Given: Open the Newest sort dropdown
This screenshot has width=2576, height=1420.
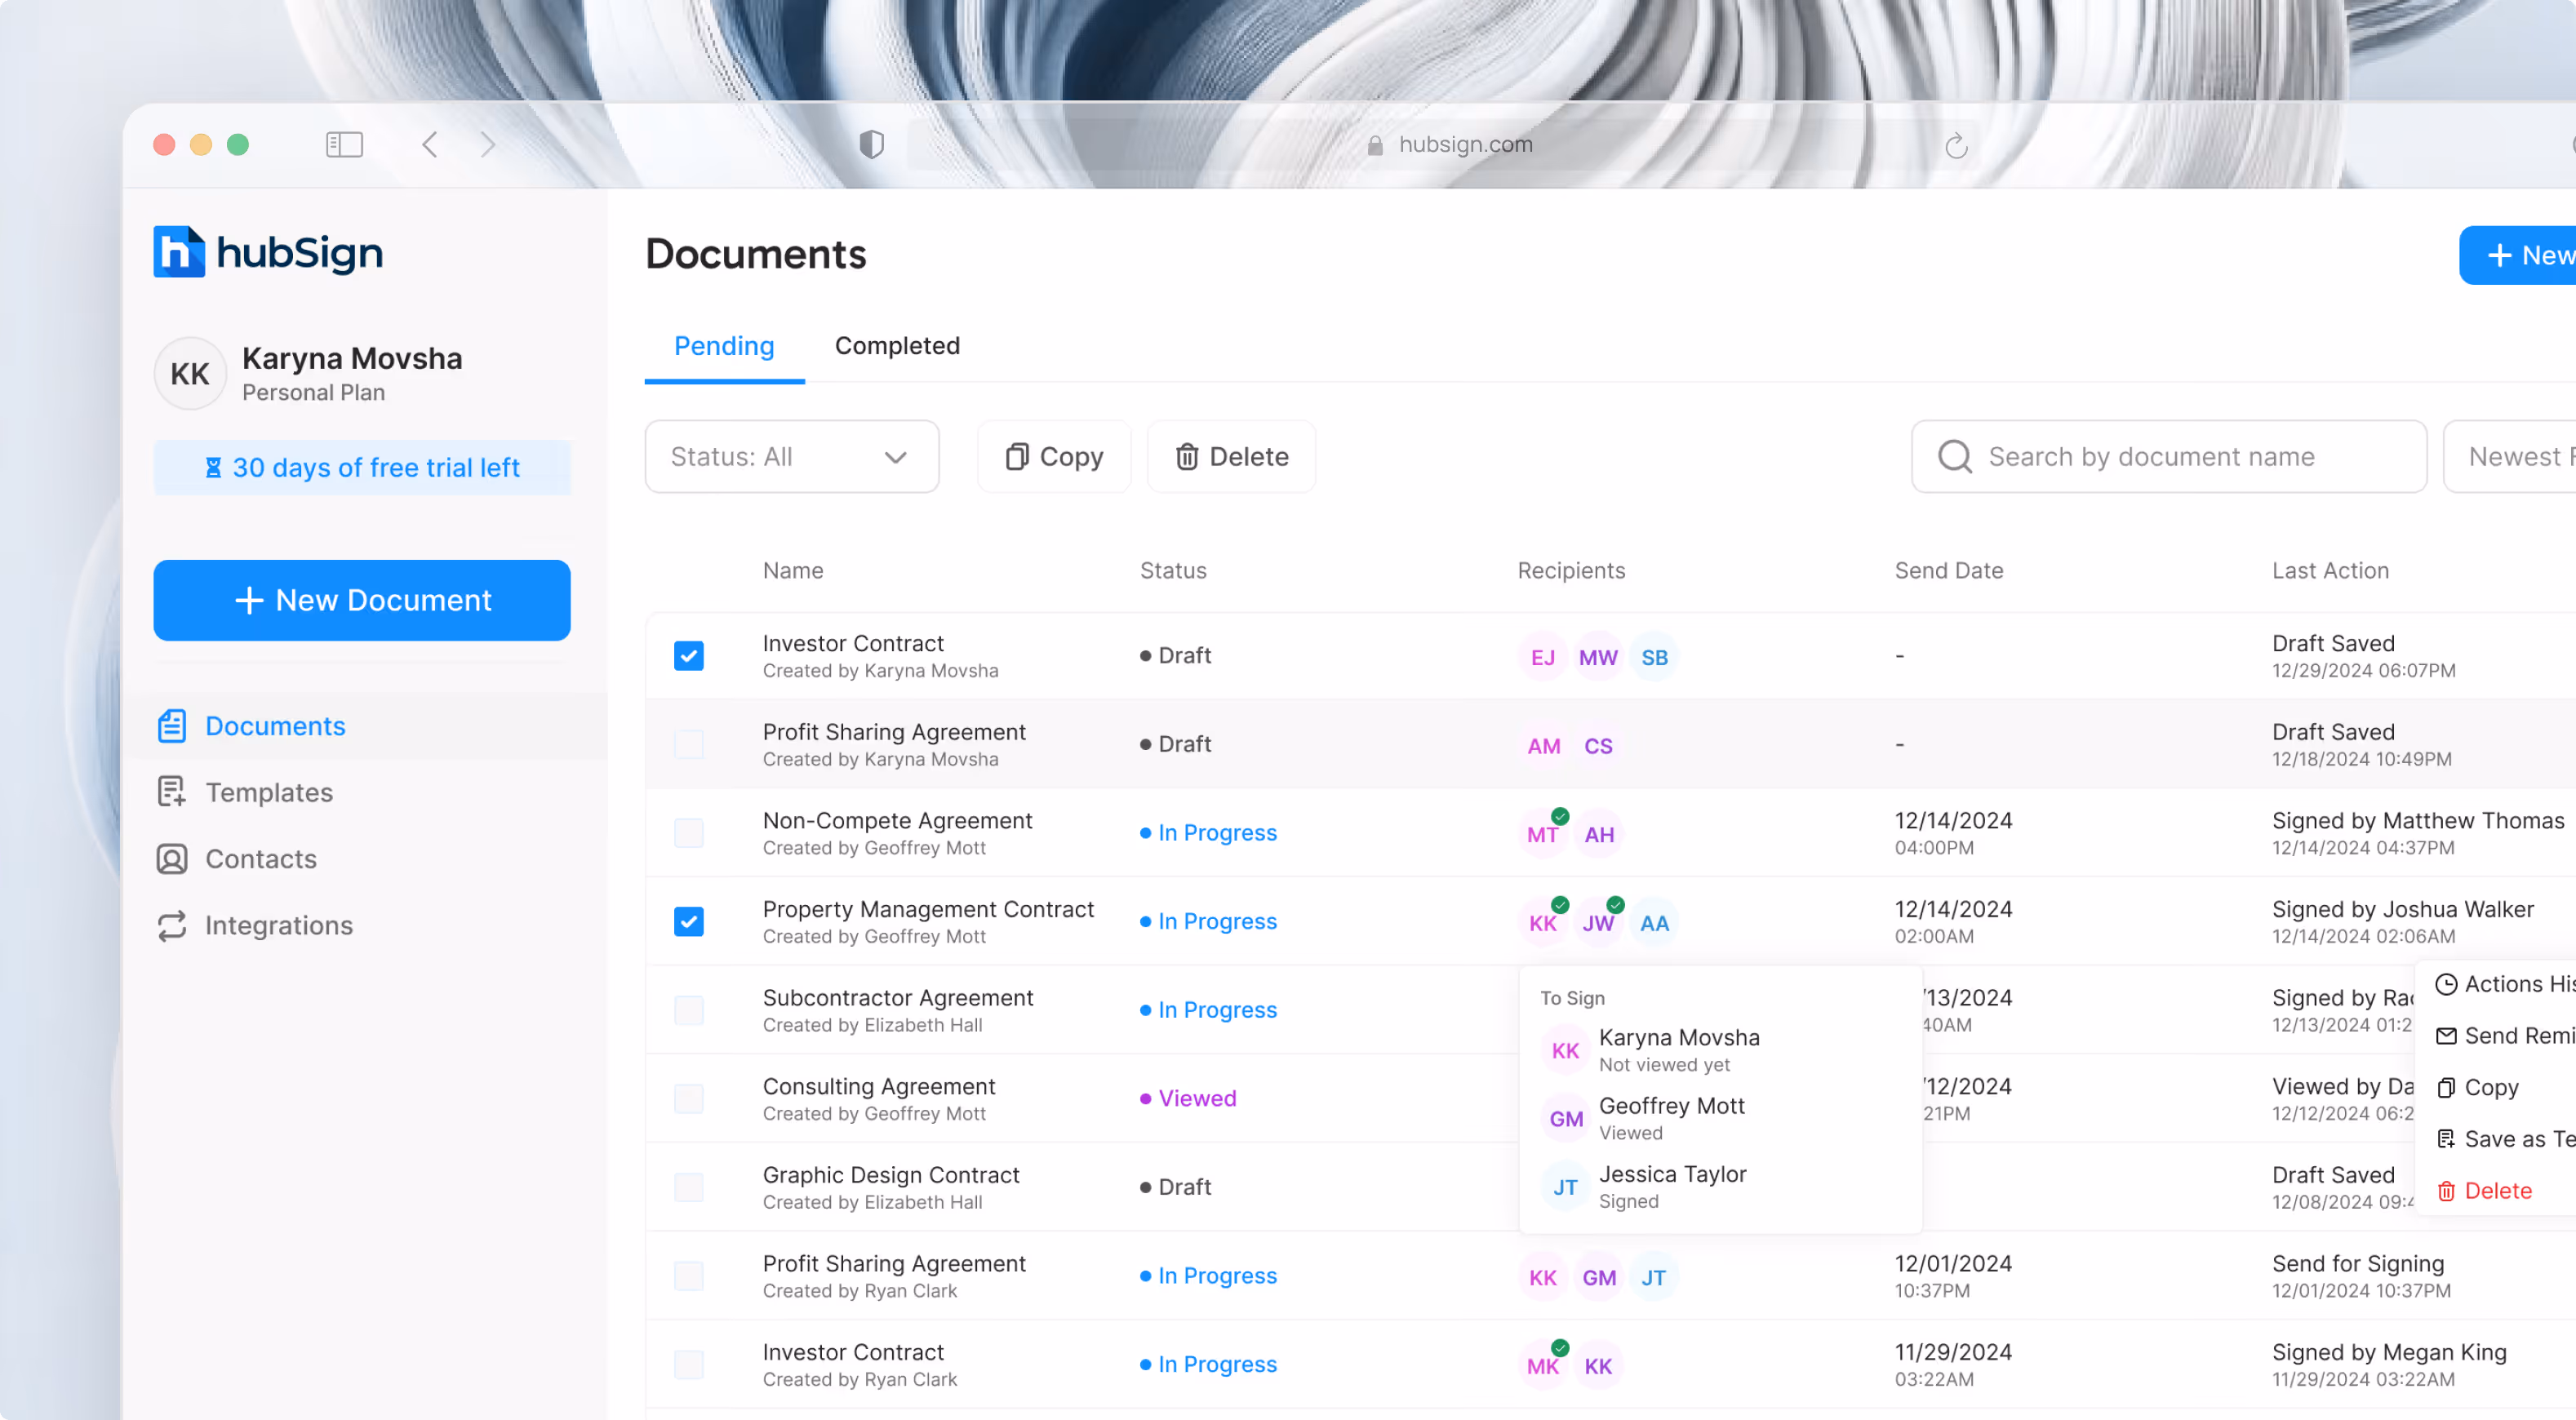Looking at the screenshot, I should coord(2509,457).
